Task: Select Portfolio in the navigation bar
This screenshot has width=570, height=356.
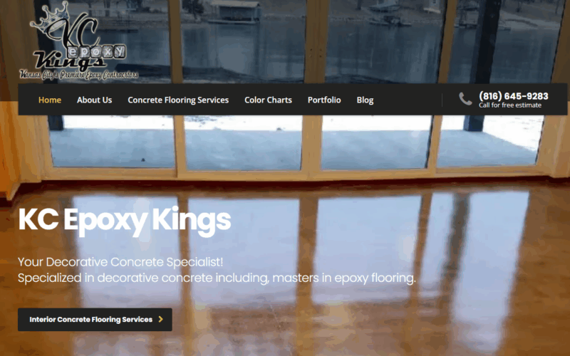Action: [x=324, y=100]
